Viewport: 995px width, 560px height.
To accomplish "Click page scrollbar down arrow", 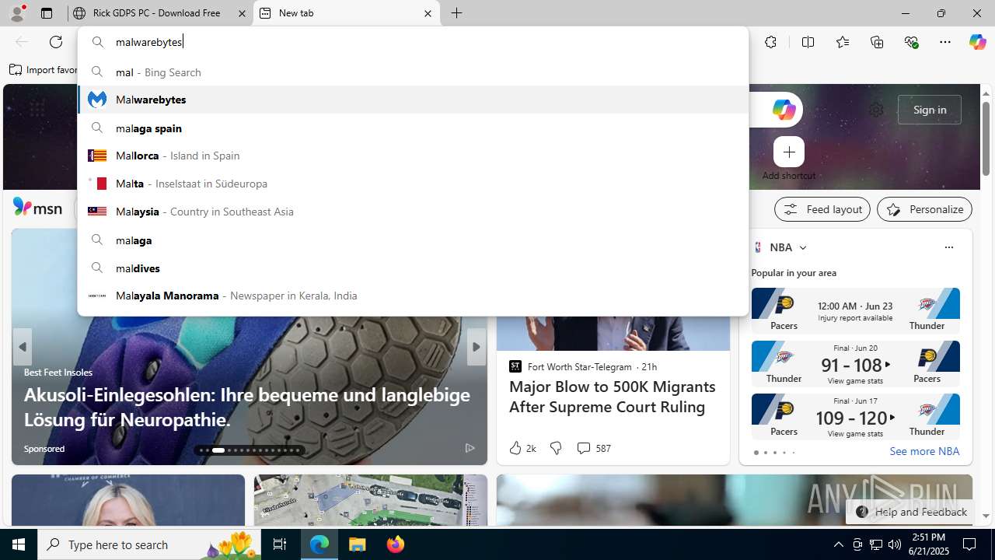I will click(986, 516).
